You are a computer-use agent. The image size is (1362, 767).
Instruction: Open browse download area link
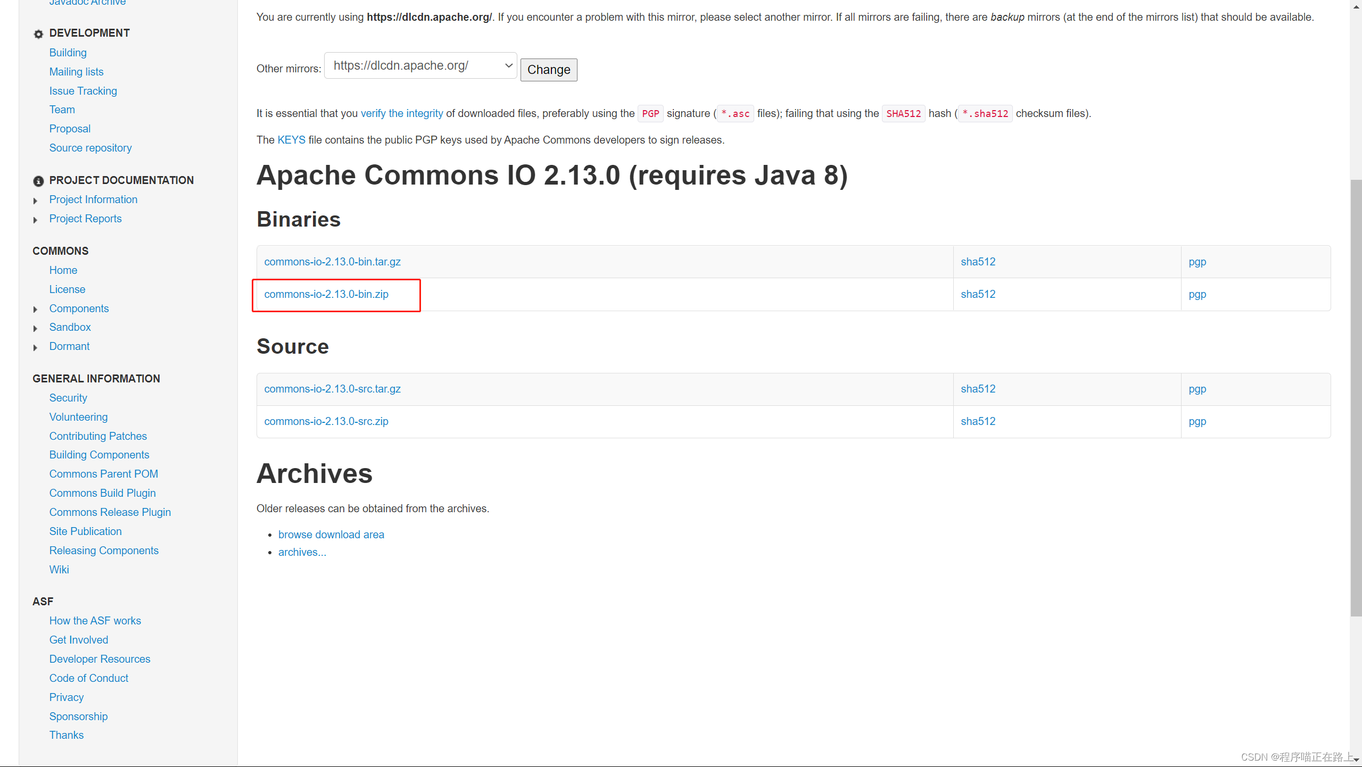331,535
